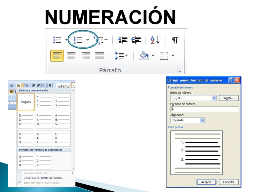This screenshot has width=256, height=192.
Task: Click decrease indent in small toolbar
Action: click(34, 85)
